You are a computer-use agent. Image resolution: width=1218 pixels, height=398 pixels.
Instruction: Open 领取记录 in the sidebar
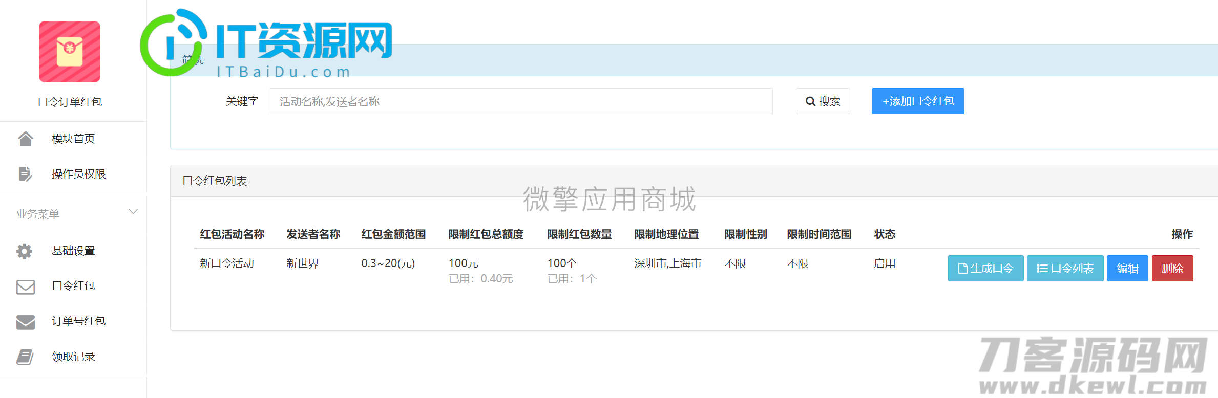pyautogui.click(x=73, y=357)
